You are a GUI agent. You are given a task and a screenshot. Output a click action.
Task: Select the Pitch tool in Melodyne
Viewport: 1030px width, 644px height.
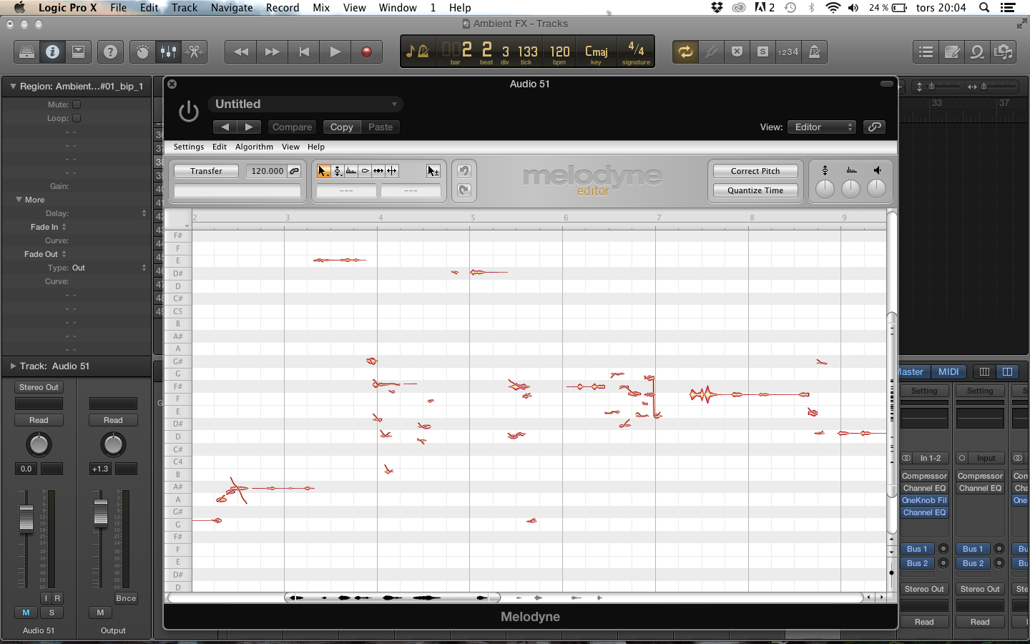tap(338, 171)
